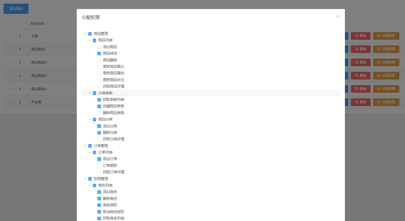Select the 更新商品图片 tree label

pyautogui.click(x=114, y=67)
